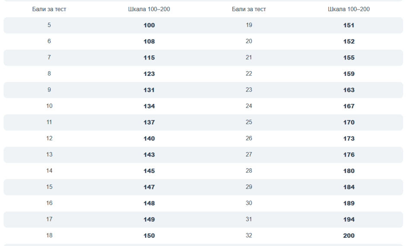Click the left 'Шкала 100–200' column header
This screenshot has height=246, width=406.
(x=149, y=9)
